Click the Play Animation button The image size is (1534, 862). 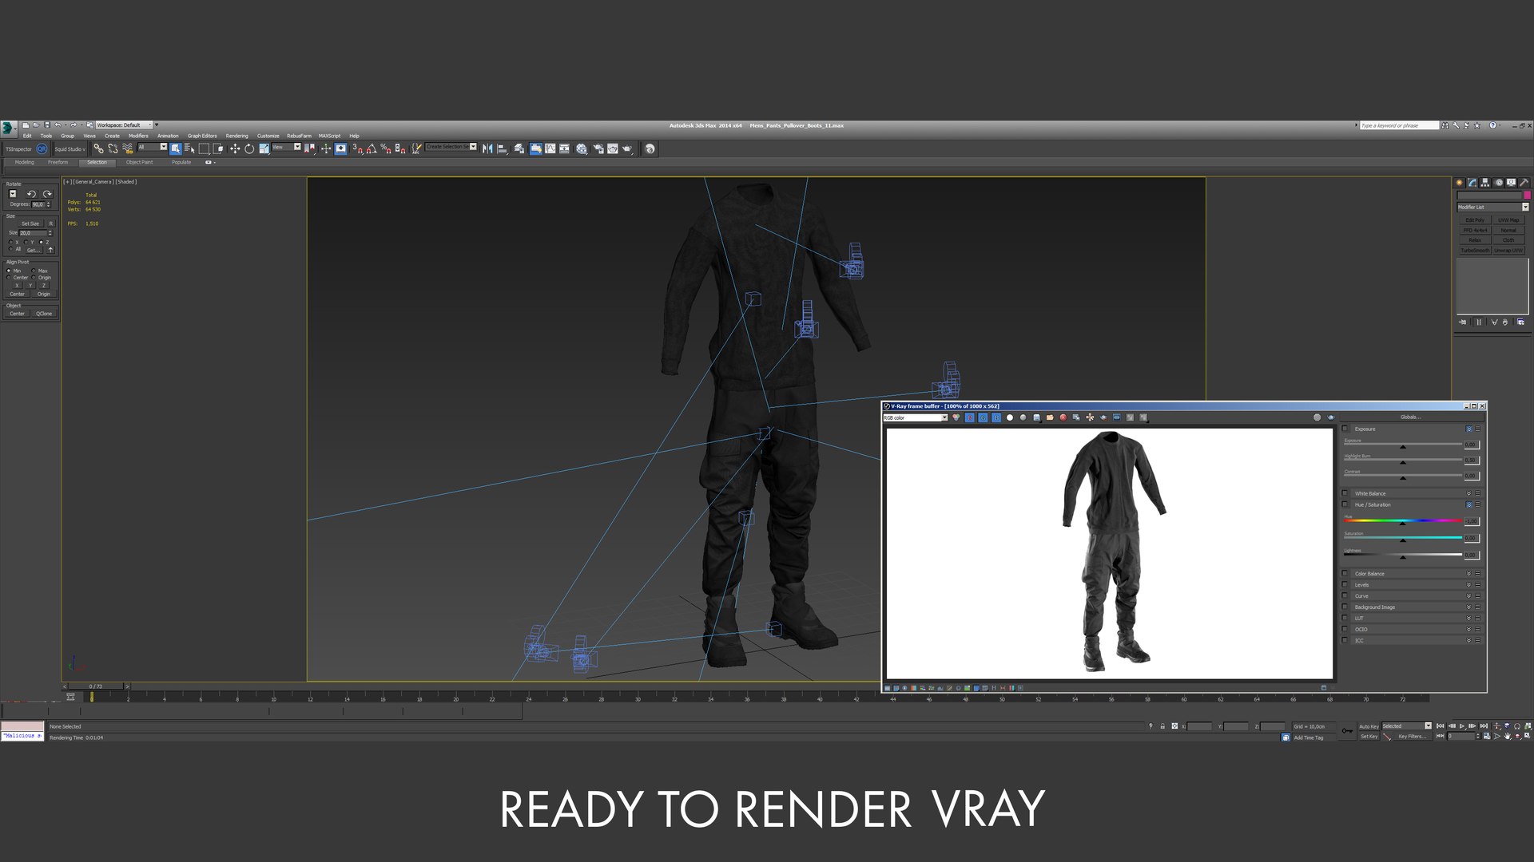click(1461, 726)
